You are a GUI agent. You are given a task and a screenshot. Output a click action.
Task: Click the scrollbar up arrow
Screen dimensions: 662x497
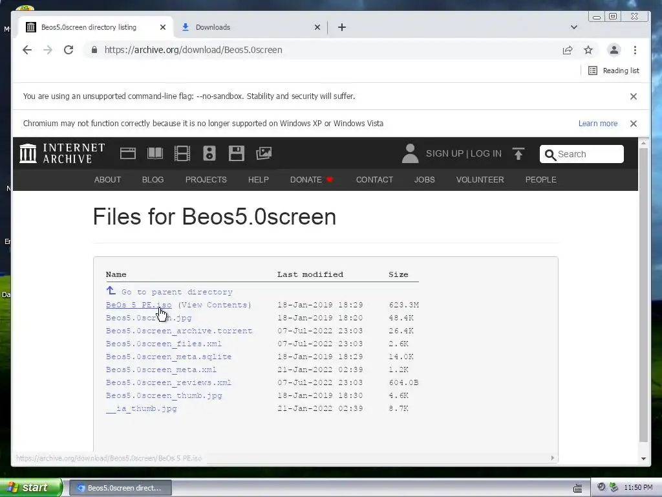point(643,143)
